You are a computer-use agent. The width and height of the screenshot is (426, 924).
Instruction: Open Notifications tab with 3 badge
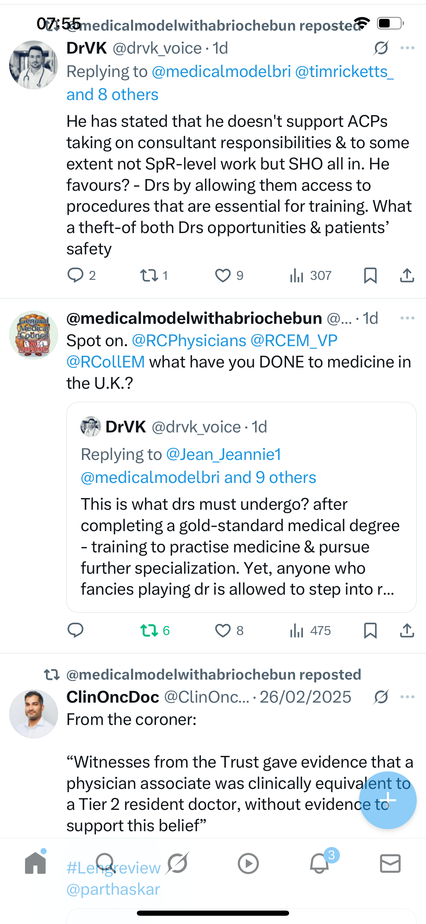click(319, 863)
